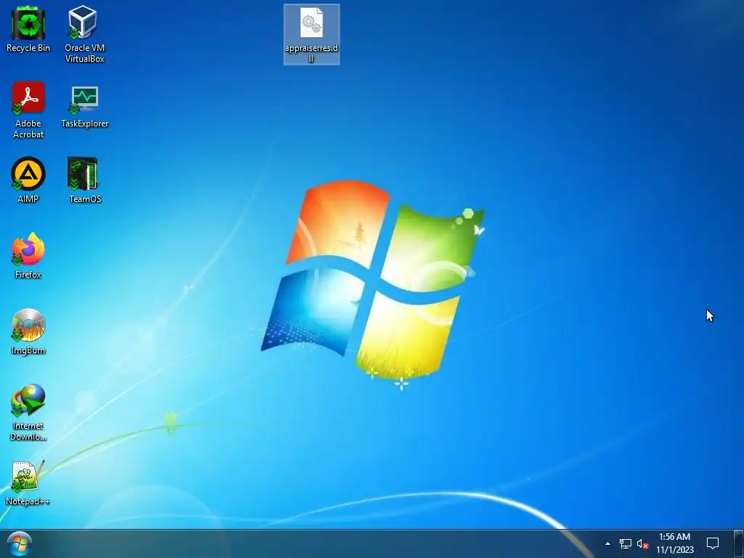
Task: Select the TaskExplorer desktop icon
Action: click(x=84, y=106)
